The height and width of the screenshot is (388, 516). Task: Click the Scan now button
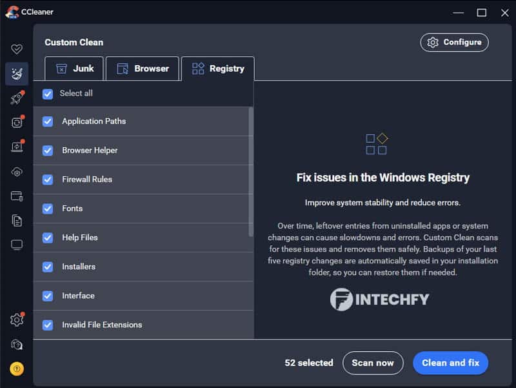(x=373, y=363)
